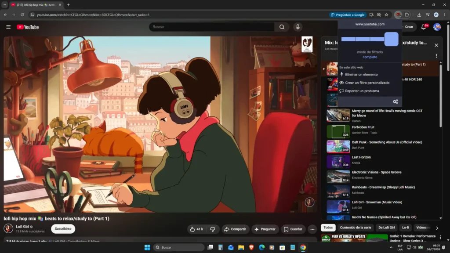Select De Lofi Girl chip
Image resolution: width=450 pixels, height=253 pixels.
pos(386,228)
